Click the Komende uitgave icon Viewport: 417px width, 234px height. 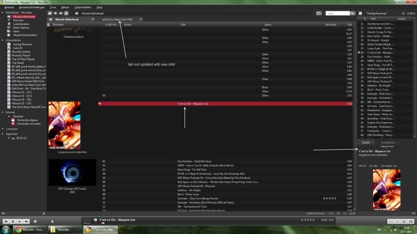pyautogui.click(x=13, y=120)
